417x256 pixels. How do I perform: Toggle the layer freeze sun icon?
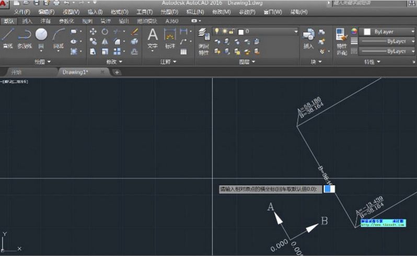[x=224, y=31]
